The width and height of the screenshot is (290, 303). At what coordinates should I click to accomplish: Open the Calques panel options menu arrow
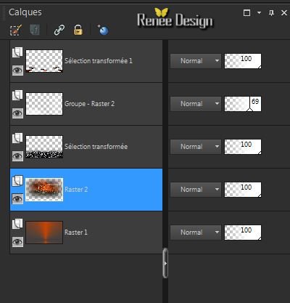point(259,12)
